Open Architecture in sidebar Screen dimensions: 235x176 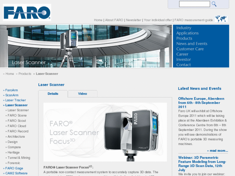[x=16, y=137]
